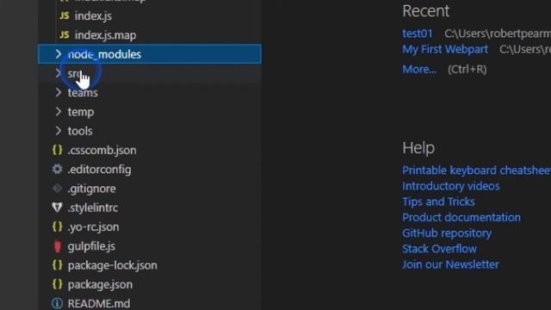Click the info icon of README.md
Image resolution: width=551 pixels, height=310 pixels.
click(58, 303)
